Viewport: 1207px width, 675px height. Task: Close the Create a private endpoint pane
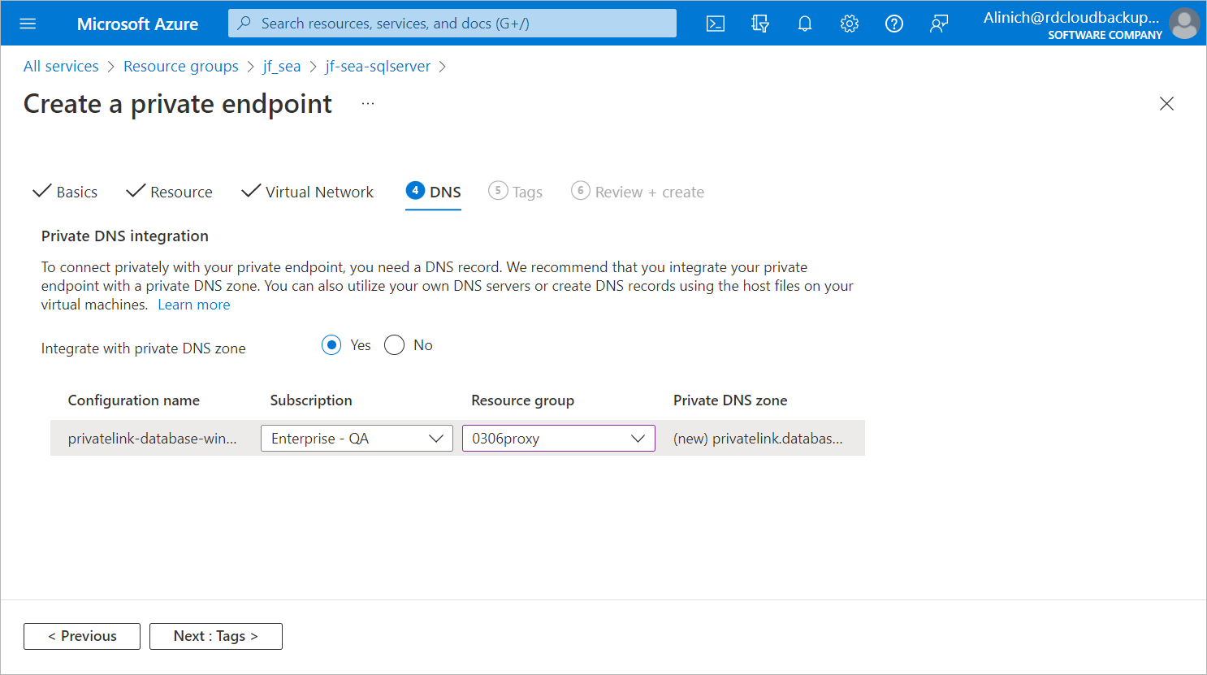point(1166,103)
